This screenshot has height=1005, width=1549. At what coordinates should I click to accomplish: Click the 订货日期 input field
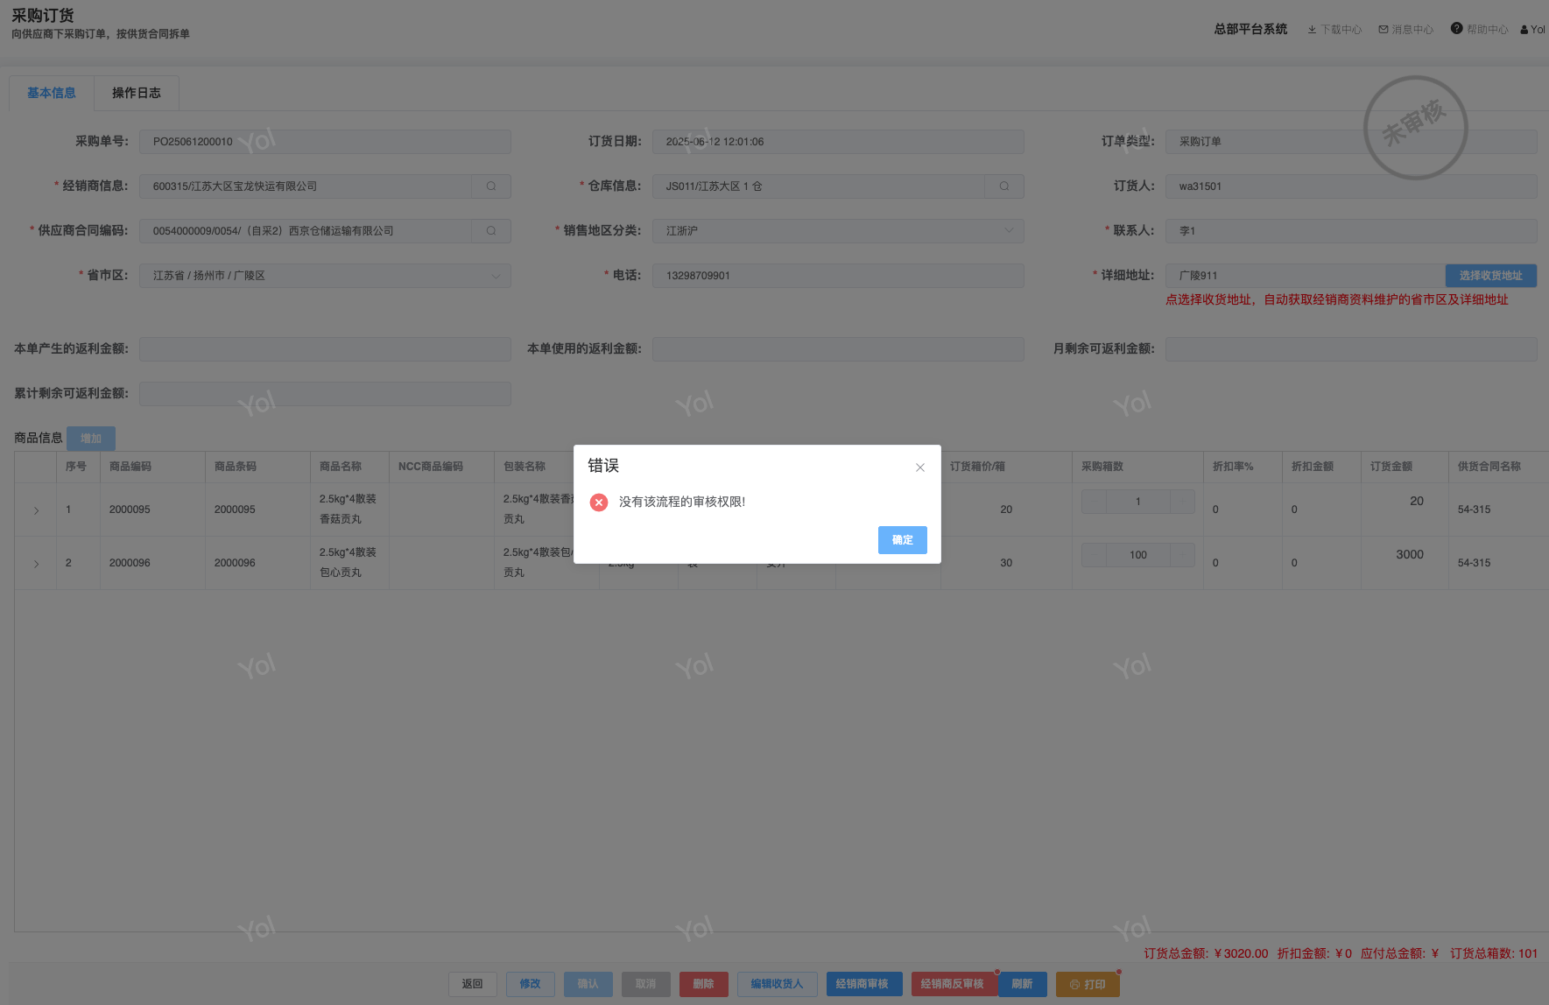click(x=838, y=142)
